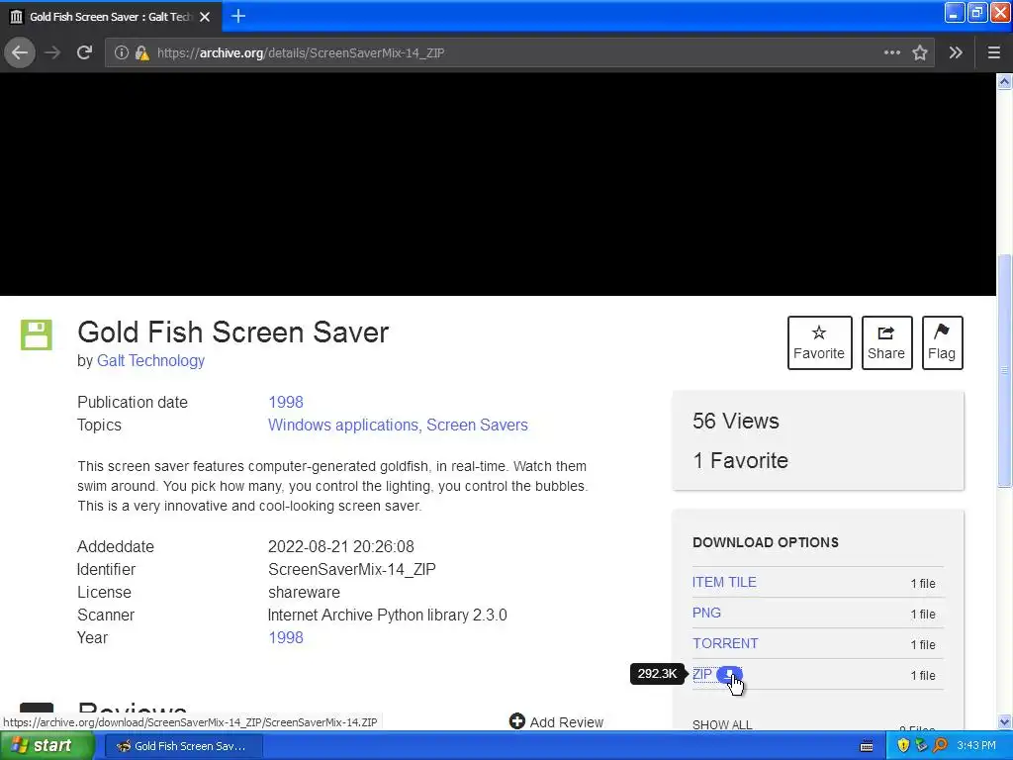The height and width of the screenshot is (760, 1013).
Task: Download the PNG file
Action: (x=706, y=613)
